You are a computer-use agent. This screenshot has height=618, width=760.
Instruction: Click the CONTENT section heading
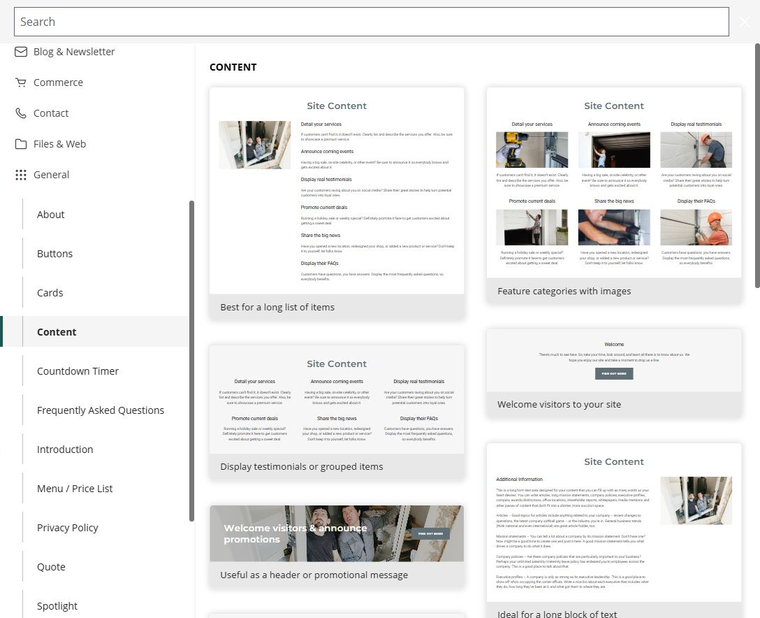click(x=233, y=67)
